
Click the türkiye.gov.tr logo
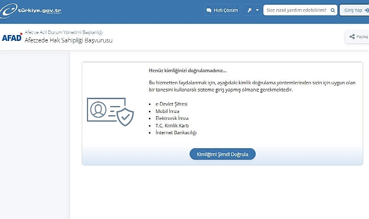[31, 10]
